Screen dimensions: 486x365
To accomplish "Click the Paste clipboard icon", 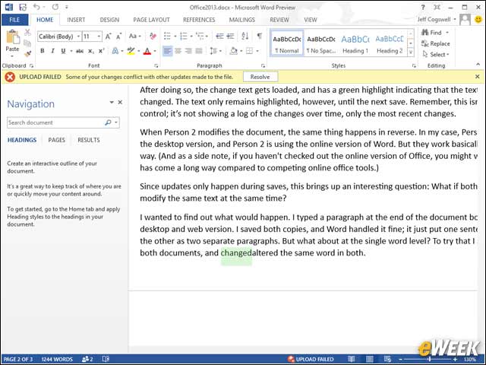I will [x=13, y=37].
